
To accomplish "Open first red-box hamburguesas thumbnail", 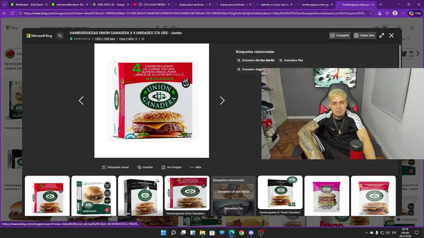I will pyautogui.click(x=47, y=196).
